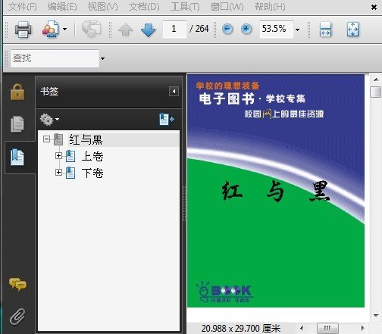The width and height of the screenshot is (382, 334).
Task: Click the 上卷 bookmark page icon
Action: click(70, 156)
